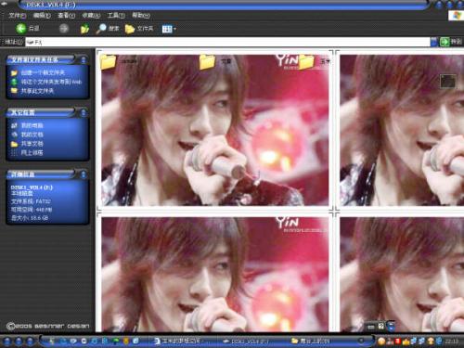
Task: Click the grey Forward arrow button
Action: 64,29
